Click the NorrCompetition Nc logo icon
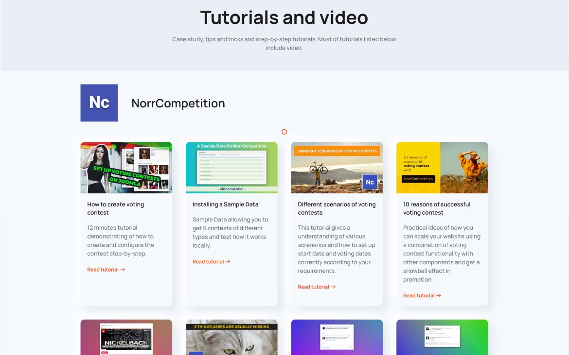 click(99, 103)
